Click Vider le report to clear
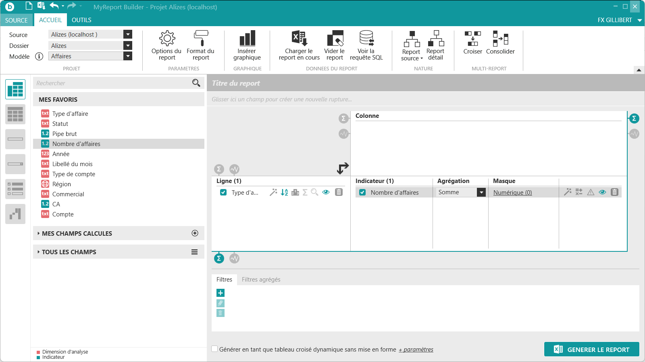645x362 pixels. click(x=334, y=45)
